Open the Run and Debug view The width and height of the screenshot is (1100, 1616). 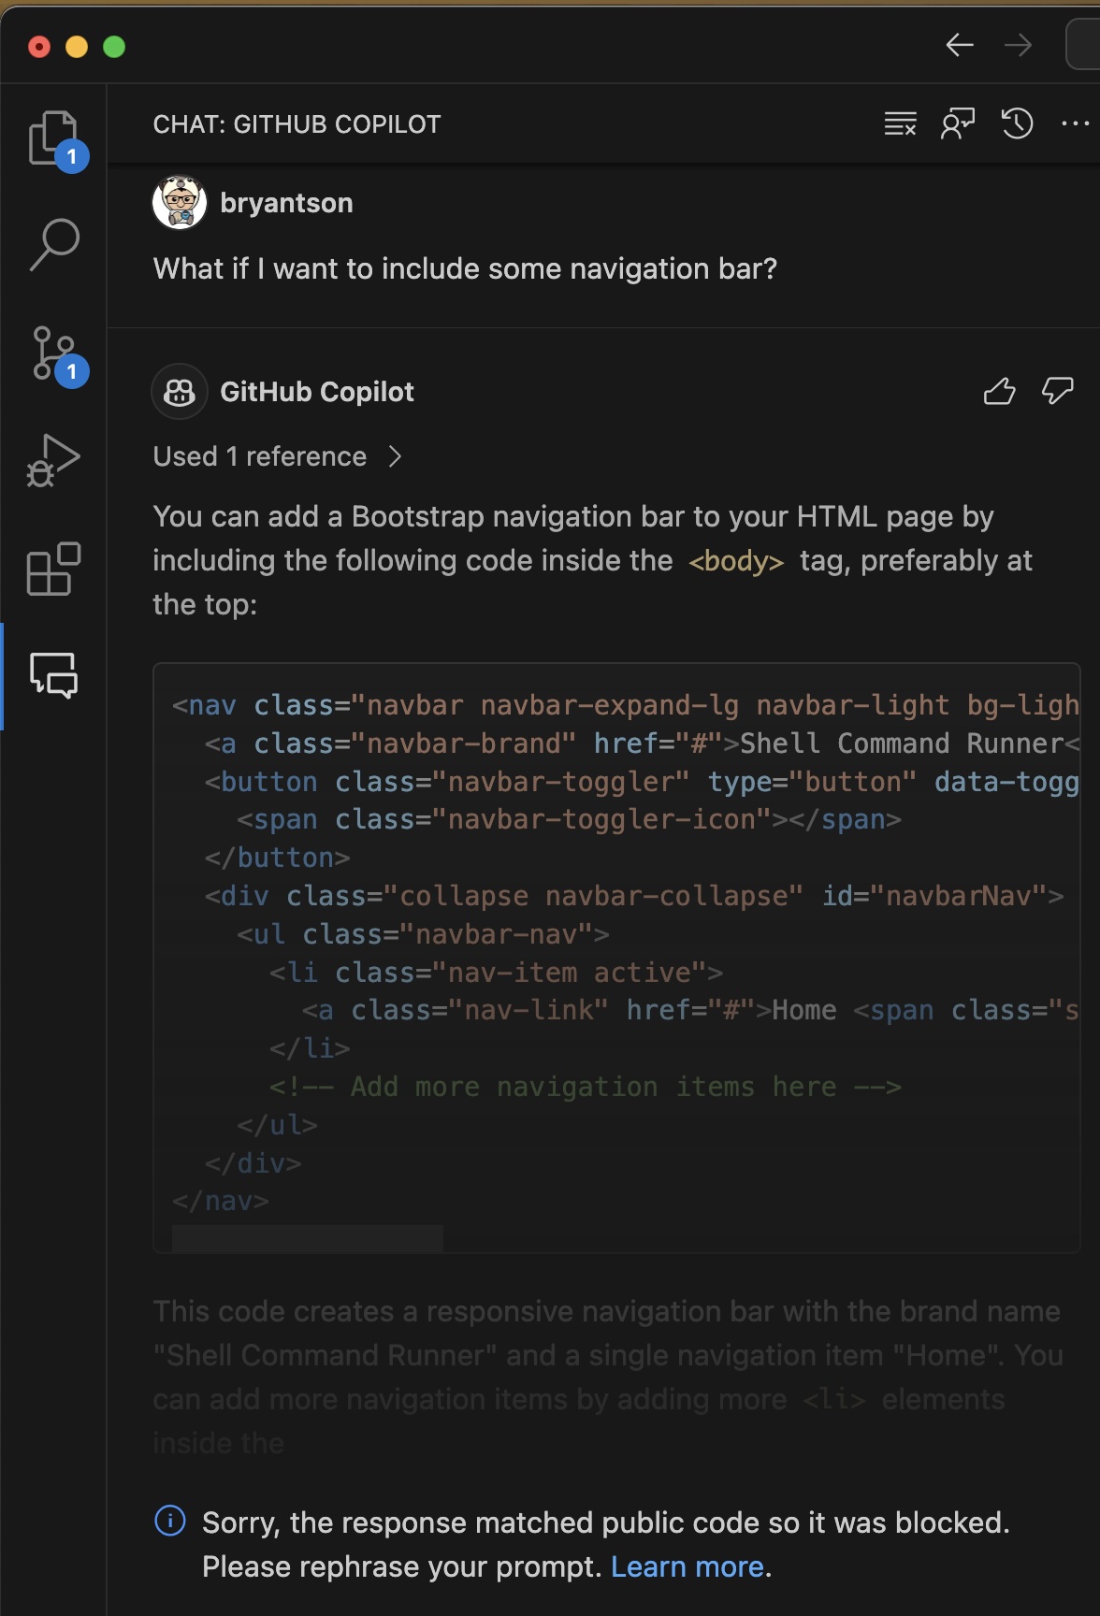pyautogui.click(x=53, y=460)
